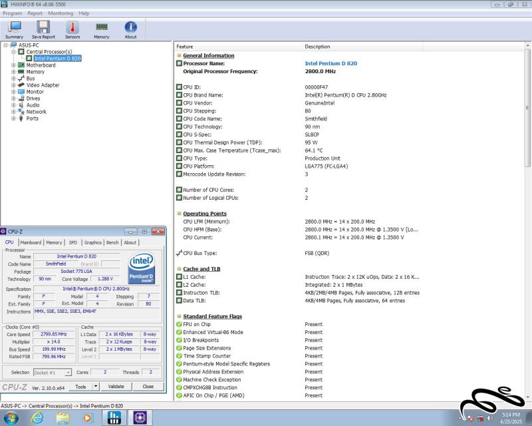
Task: Open Sensors thermometer icon
Action: tap(72, 30)
